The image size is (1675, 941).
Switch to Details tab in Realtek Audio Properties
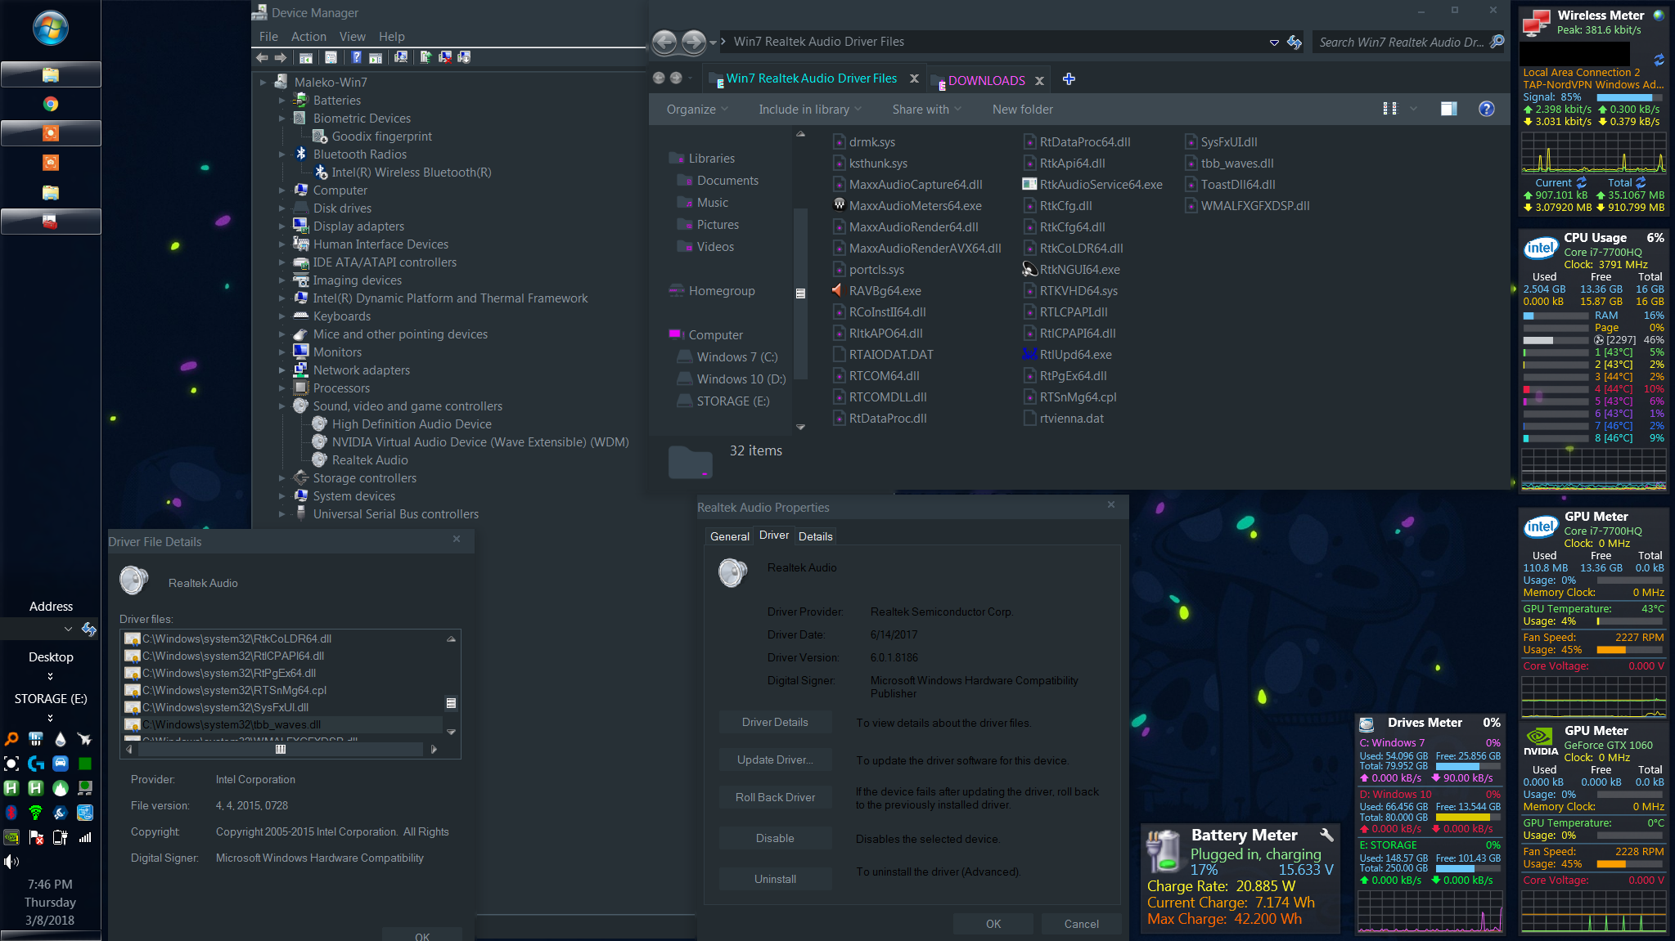[815, 537]
